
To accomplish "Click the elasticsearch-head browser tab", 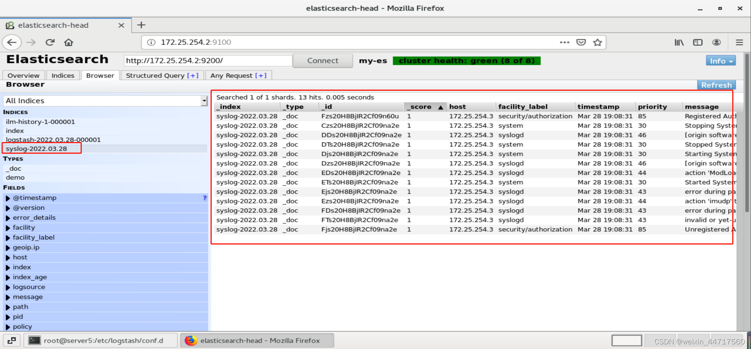I will (66, 25).
